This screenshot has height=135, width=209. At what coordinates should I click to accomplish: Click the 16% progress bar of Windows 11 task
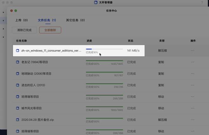[x=104, y=49]
